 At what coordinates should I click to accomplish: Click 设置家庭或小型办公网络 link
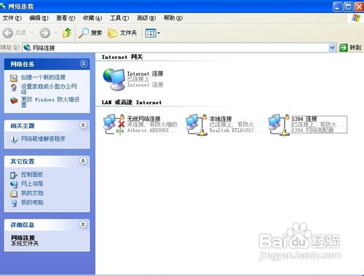tap(49, 89)
